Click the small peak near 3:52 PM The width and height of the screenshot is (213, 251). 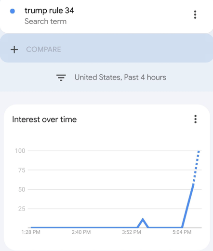click(x=143, y=223)
